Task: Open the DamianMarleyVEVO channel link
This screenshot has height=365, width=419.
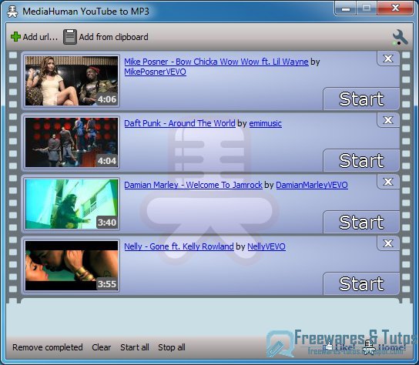Action: coord(312,185)
